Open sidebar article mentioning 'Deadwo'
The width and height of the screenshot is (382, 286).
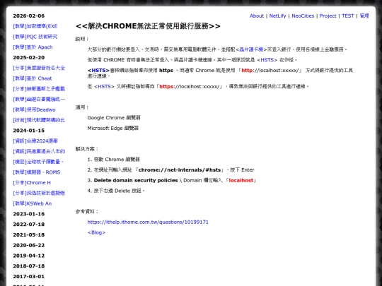coord(34,109)
